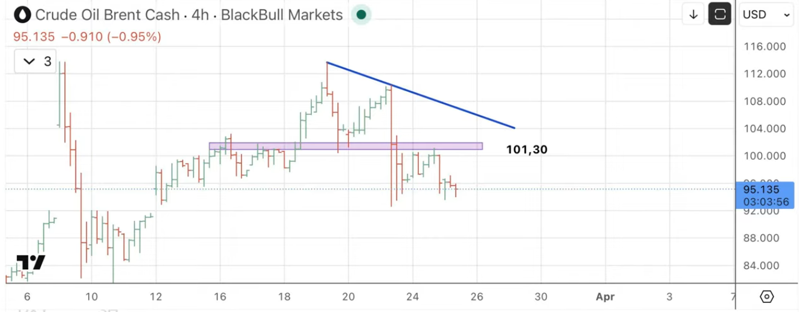
Task: Click the 24 date on time axis
Action: click(412, 296)
